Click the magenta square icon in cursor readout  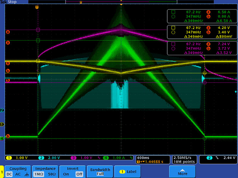click(x=173, y=44)
